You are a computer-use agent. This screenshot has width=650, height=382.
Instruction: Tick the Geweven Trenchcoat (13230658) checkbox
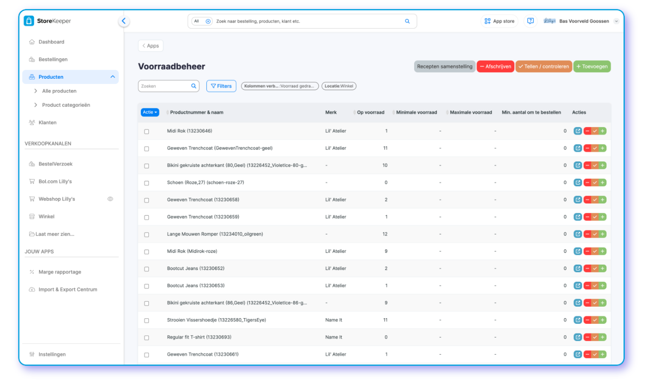point(147,200)
